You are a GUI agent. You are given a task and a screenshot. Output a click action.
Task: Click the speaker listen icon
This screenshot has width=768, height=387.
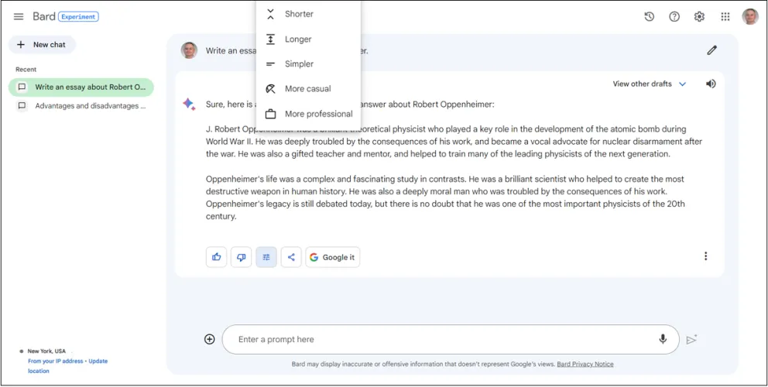(711, 84)
